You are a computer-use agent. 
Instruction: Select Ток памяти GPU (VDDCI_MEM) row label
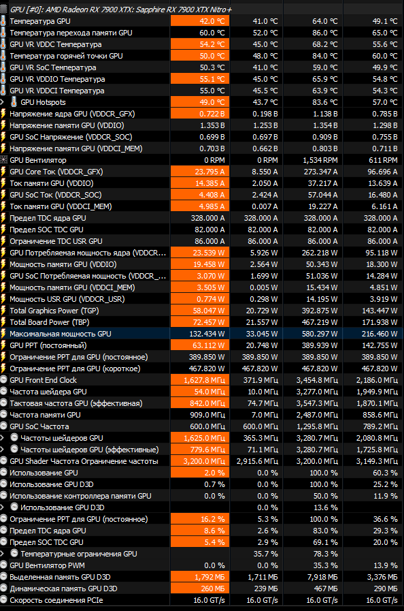pyautogui.click(x=61, y=206)
